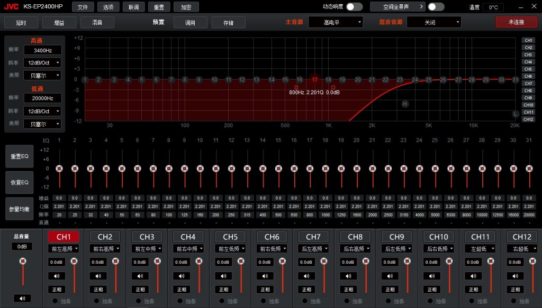Select EQ node 1 on the curve
542x308 pixels.
[x=85, y=80]
